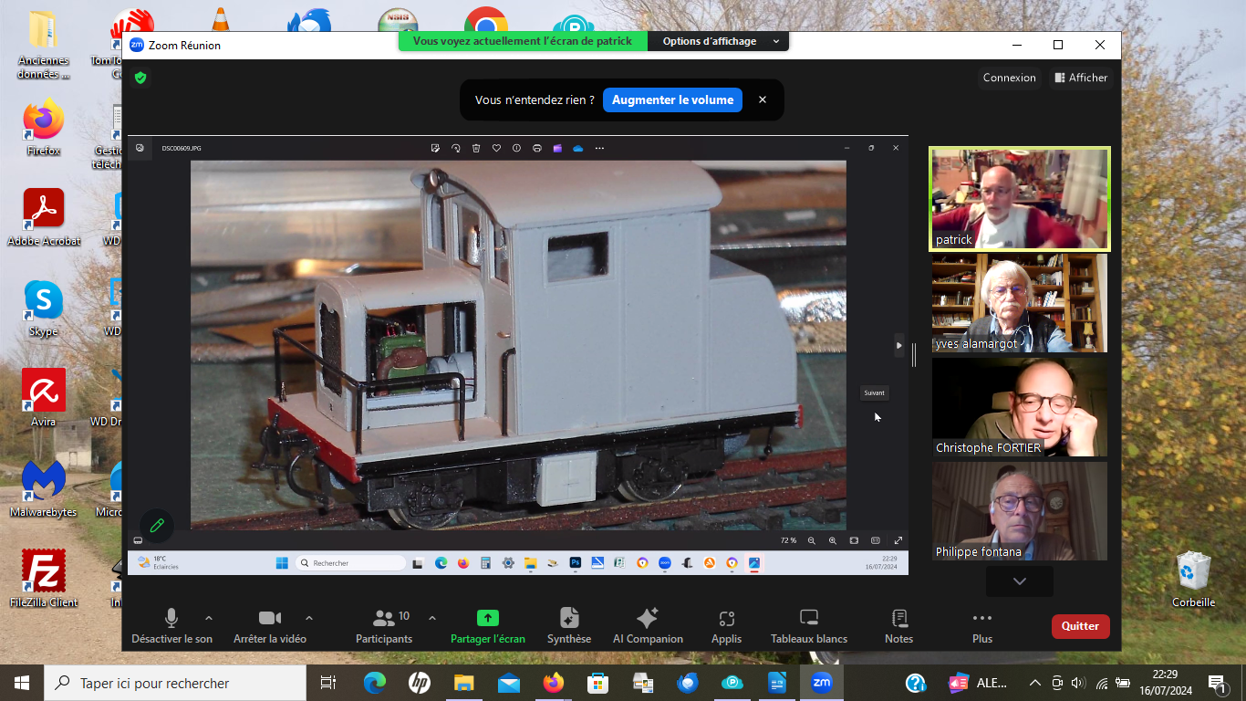Expand audio options chevron beside microphone
Screen dimensions: 1246x701
(209, 618)
